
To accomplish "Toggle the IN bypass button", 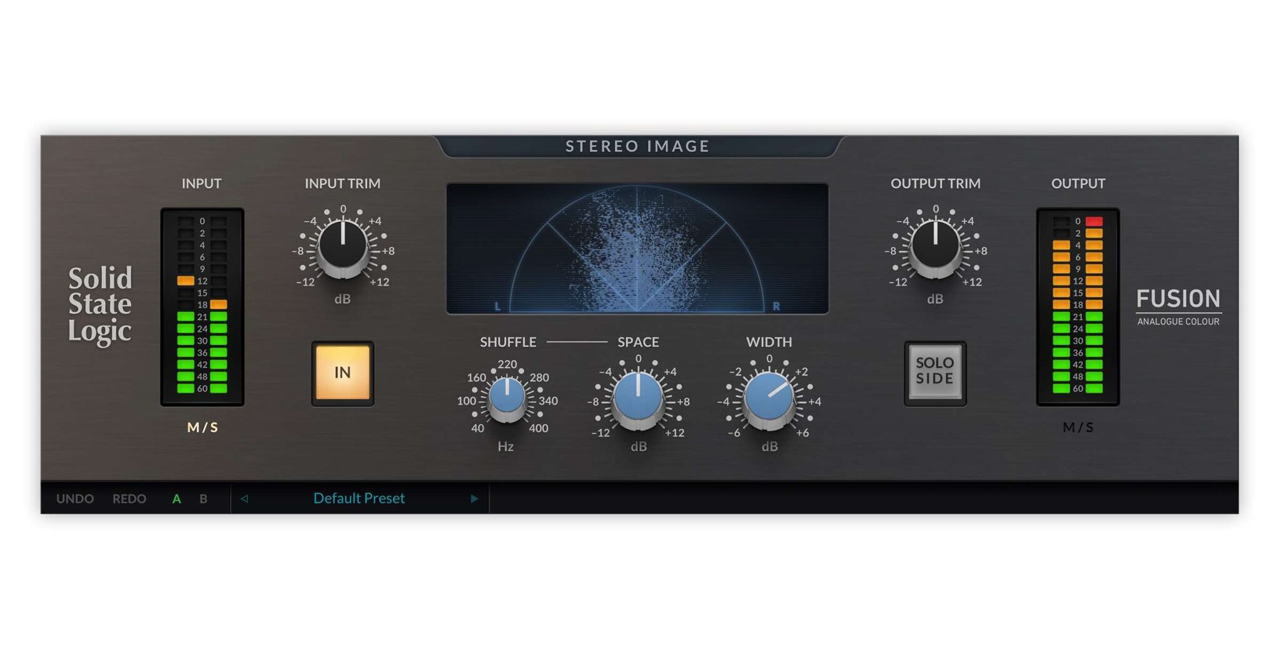I will tap(343, 373).
